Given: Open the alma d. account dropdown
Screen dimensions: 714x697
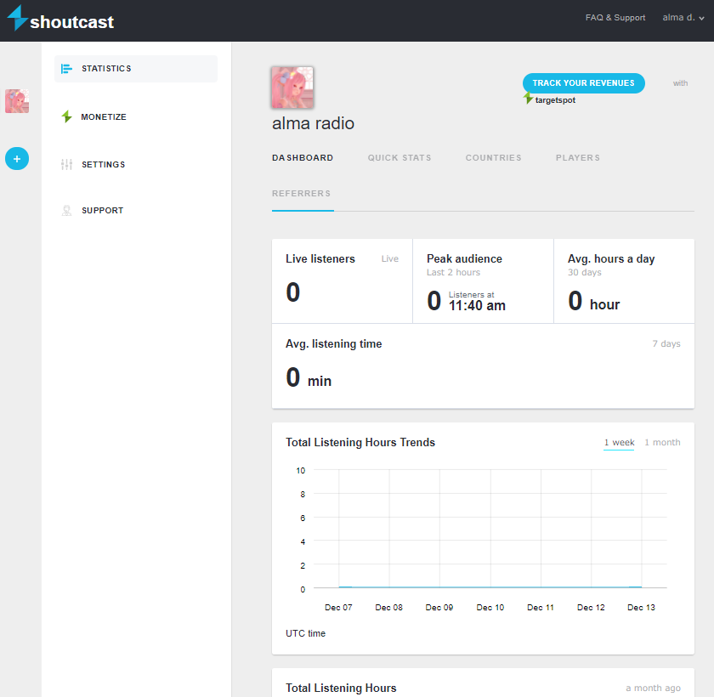Looking at the screenshot, I should pyautogui.click(x=683, y=18).
